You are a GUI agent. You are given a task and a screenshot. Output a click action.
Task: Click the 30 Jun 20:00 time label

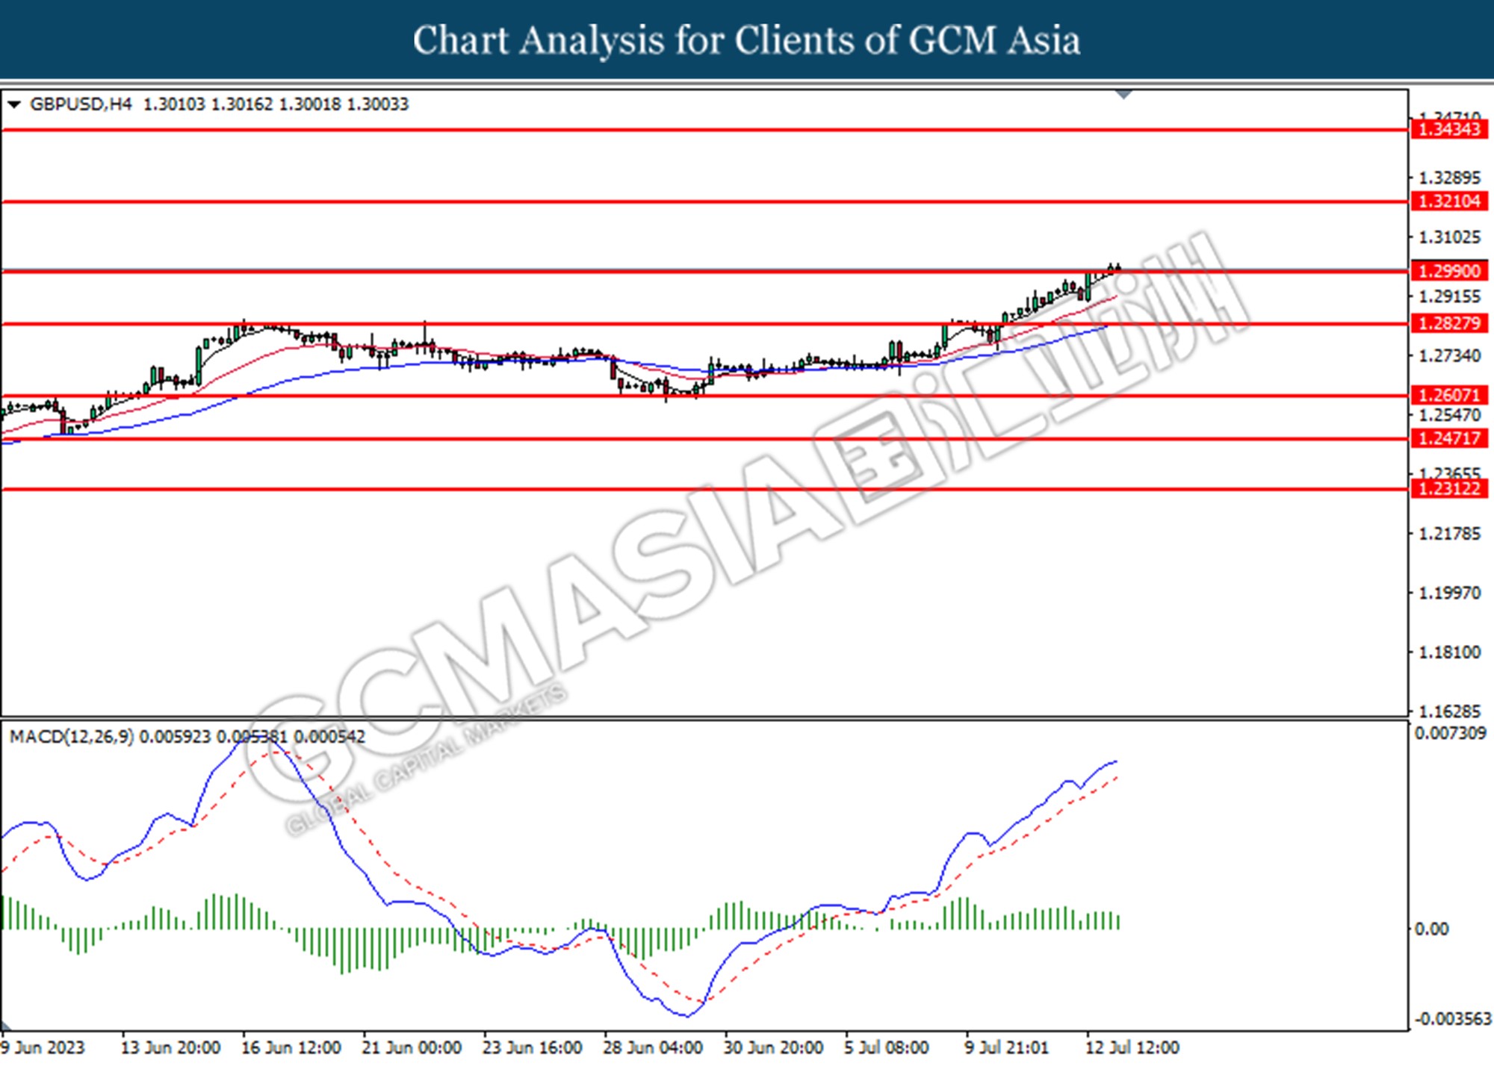click(x=773, y=1048)
